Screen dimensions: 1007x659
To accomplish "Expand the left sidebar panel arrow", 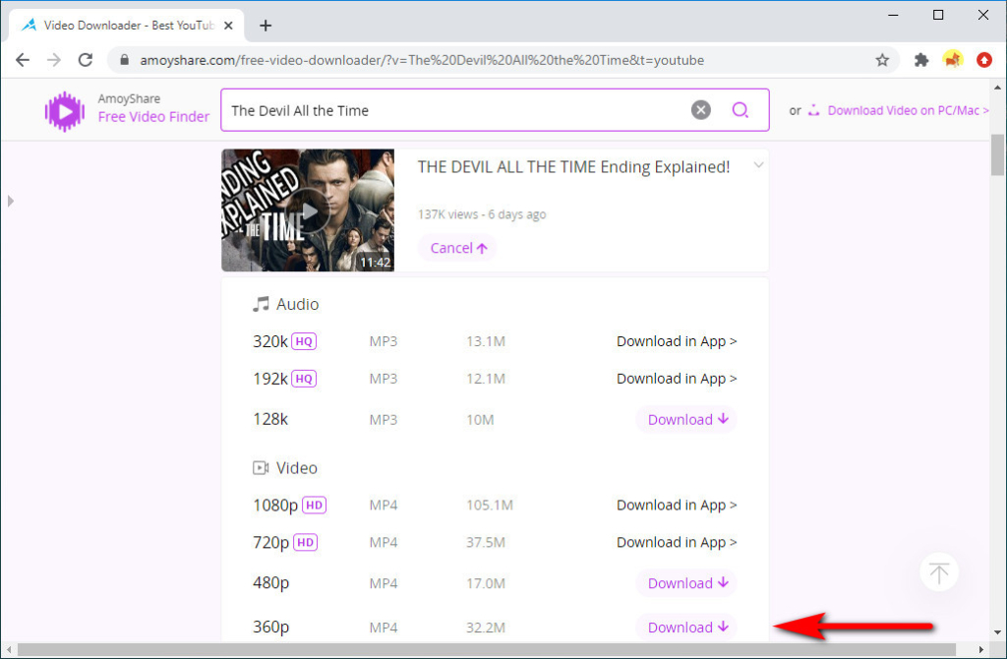I will coord(11,200).
